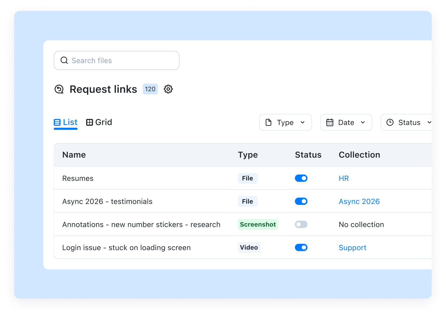Open the Status filter dropdown
The height and width of the screenshot is (316, 446).
[408, 122]
